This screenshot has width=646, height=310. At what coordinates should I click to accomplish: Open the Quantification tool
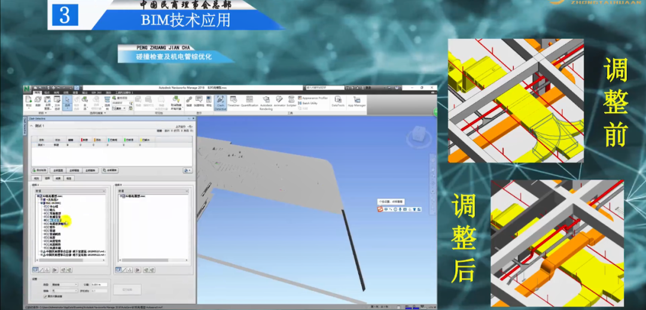(x=249, y=101)
